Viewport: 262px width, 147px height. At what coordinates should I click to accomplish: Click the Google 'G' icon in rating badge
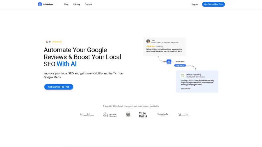47,42
